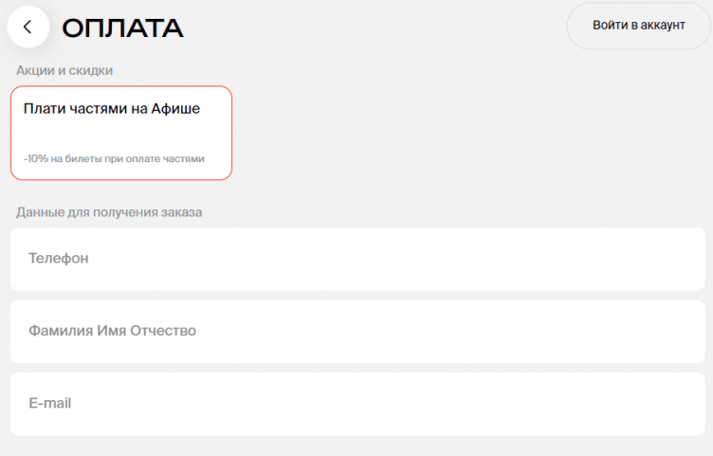Click the "ОПЛАТА" page heading

(122, 28)
